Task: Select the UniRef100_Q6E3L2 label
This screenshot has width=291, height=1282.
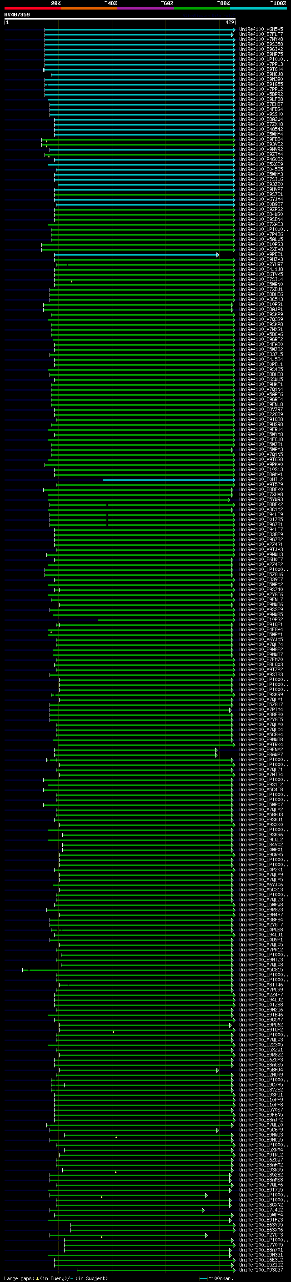Action: coord(261,1260)
